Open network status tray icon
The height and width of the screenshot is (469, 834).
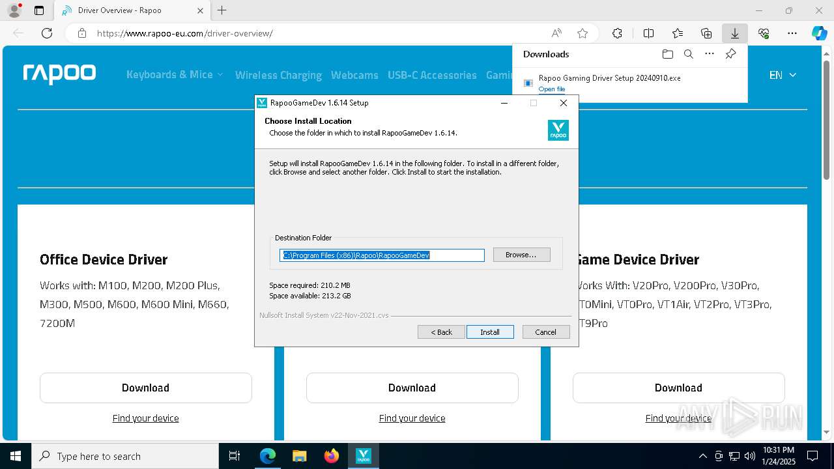point(734,456)
